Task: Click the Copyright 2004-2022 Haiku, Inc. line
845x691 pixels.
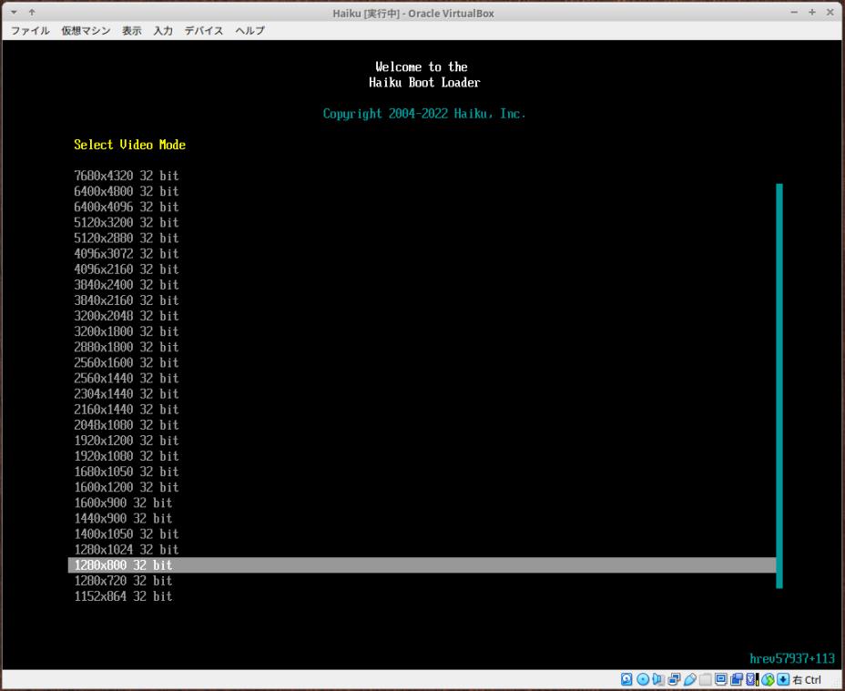Action: pyautogui.click(x=424, y=114)
